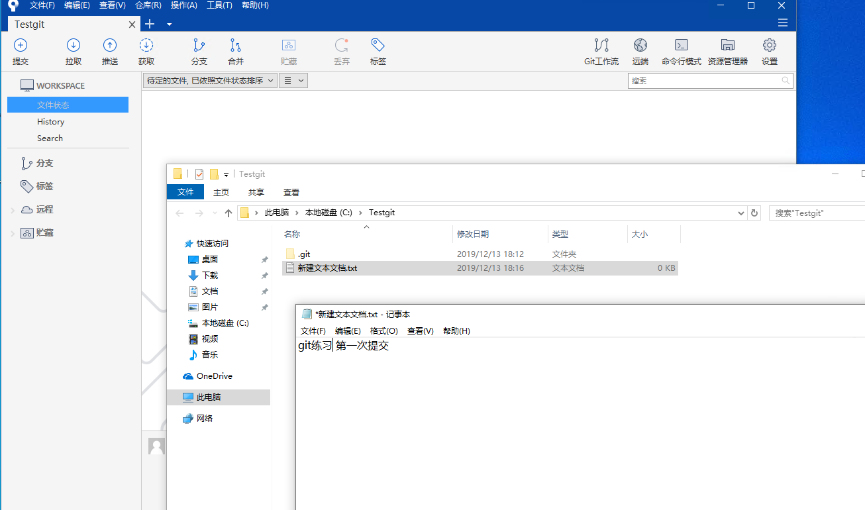Click Explorer back navigation arrow
The height and width of the screenshot is (510, 865).
(x=179, y=213)
